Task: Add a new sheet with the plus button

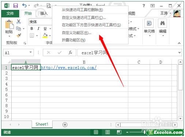Action: point(65,125)
